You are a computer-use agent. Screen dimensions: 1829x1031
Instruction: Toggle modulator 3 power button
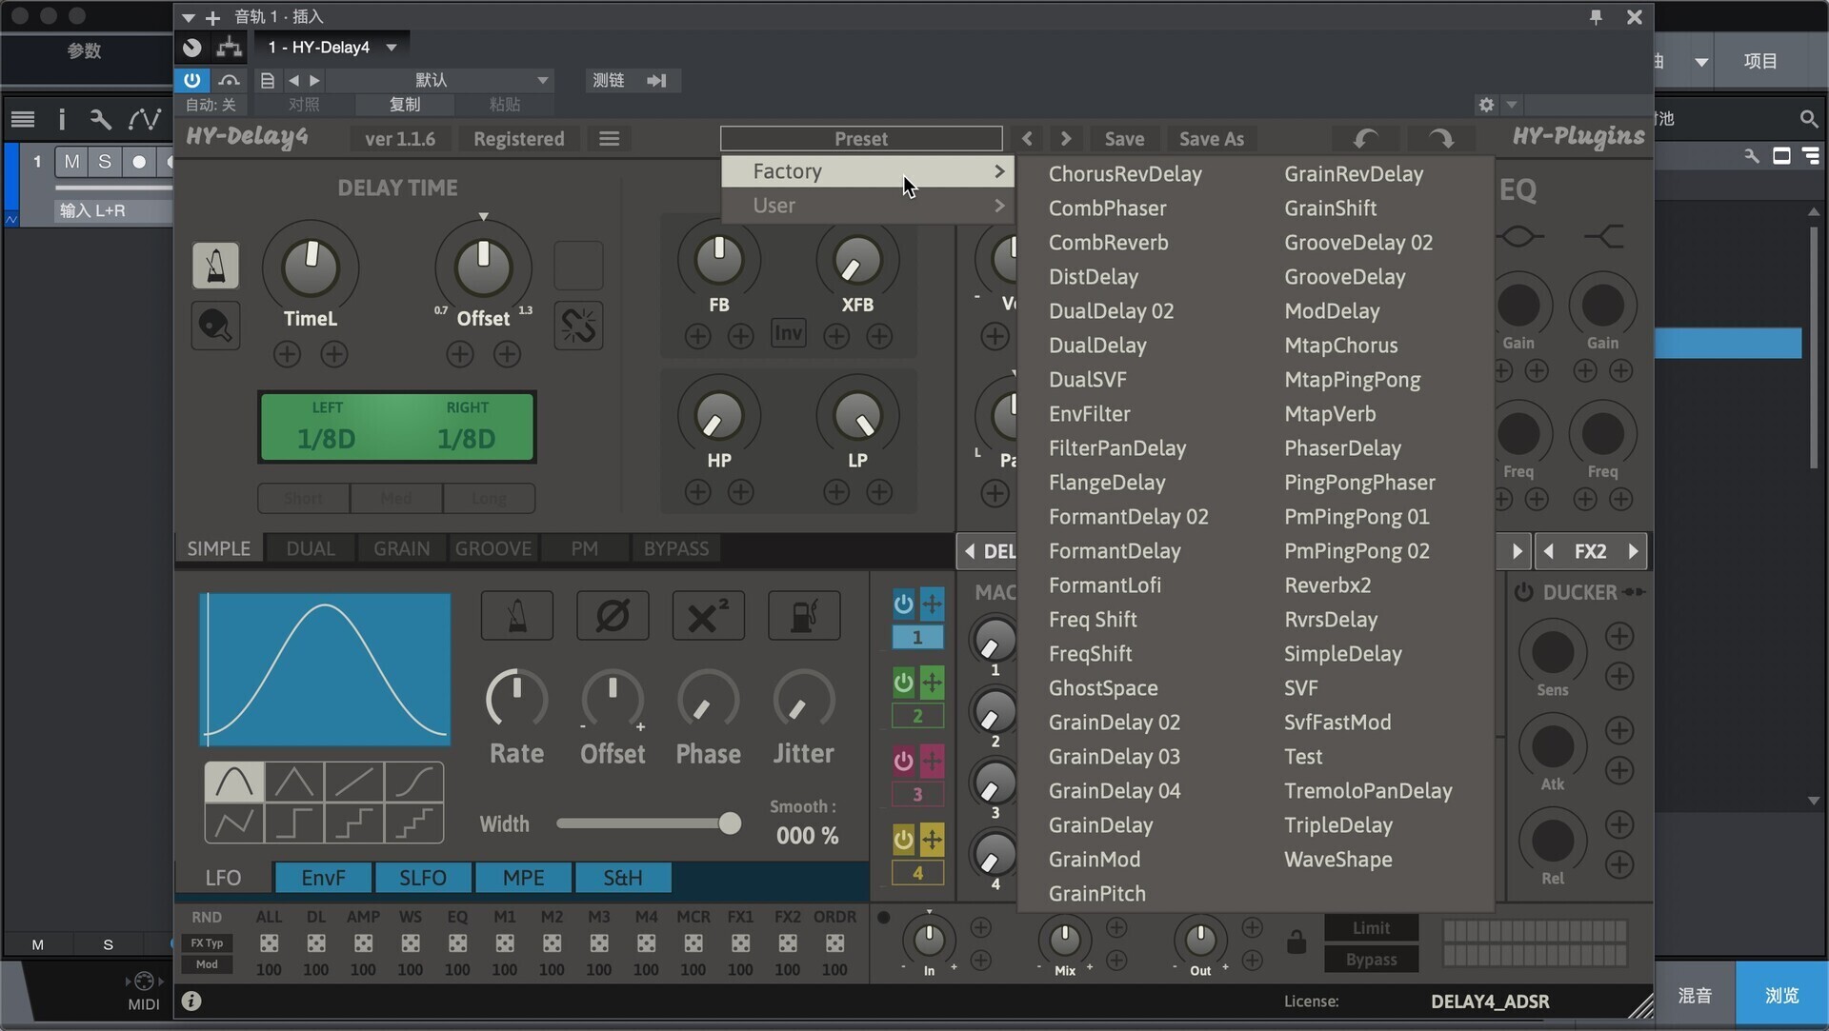903,761
